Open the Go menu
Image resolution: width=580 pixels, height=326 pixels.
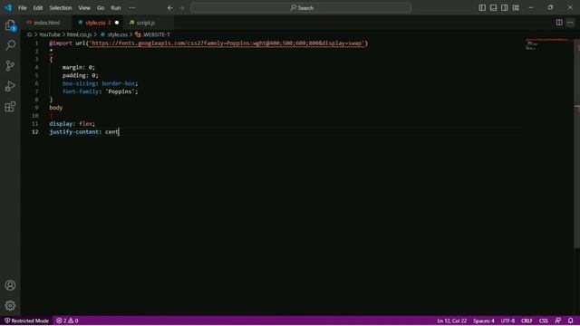click(101, 8)
